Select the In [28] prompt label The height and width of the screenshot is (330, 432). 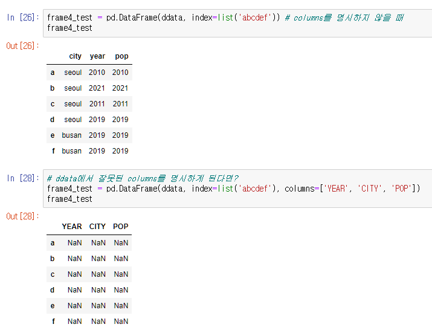pyautogui.click(x=23, y=178)
